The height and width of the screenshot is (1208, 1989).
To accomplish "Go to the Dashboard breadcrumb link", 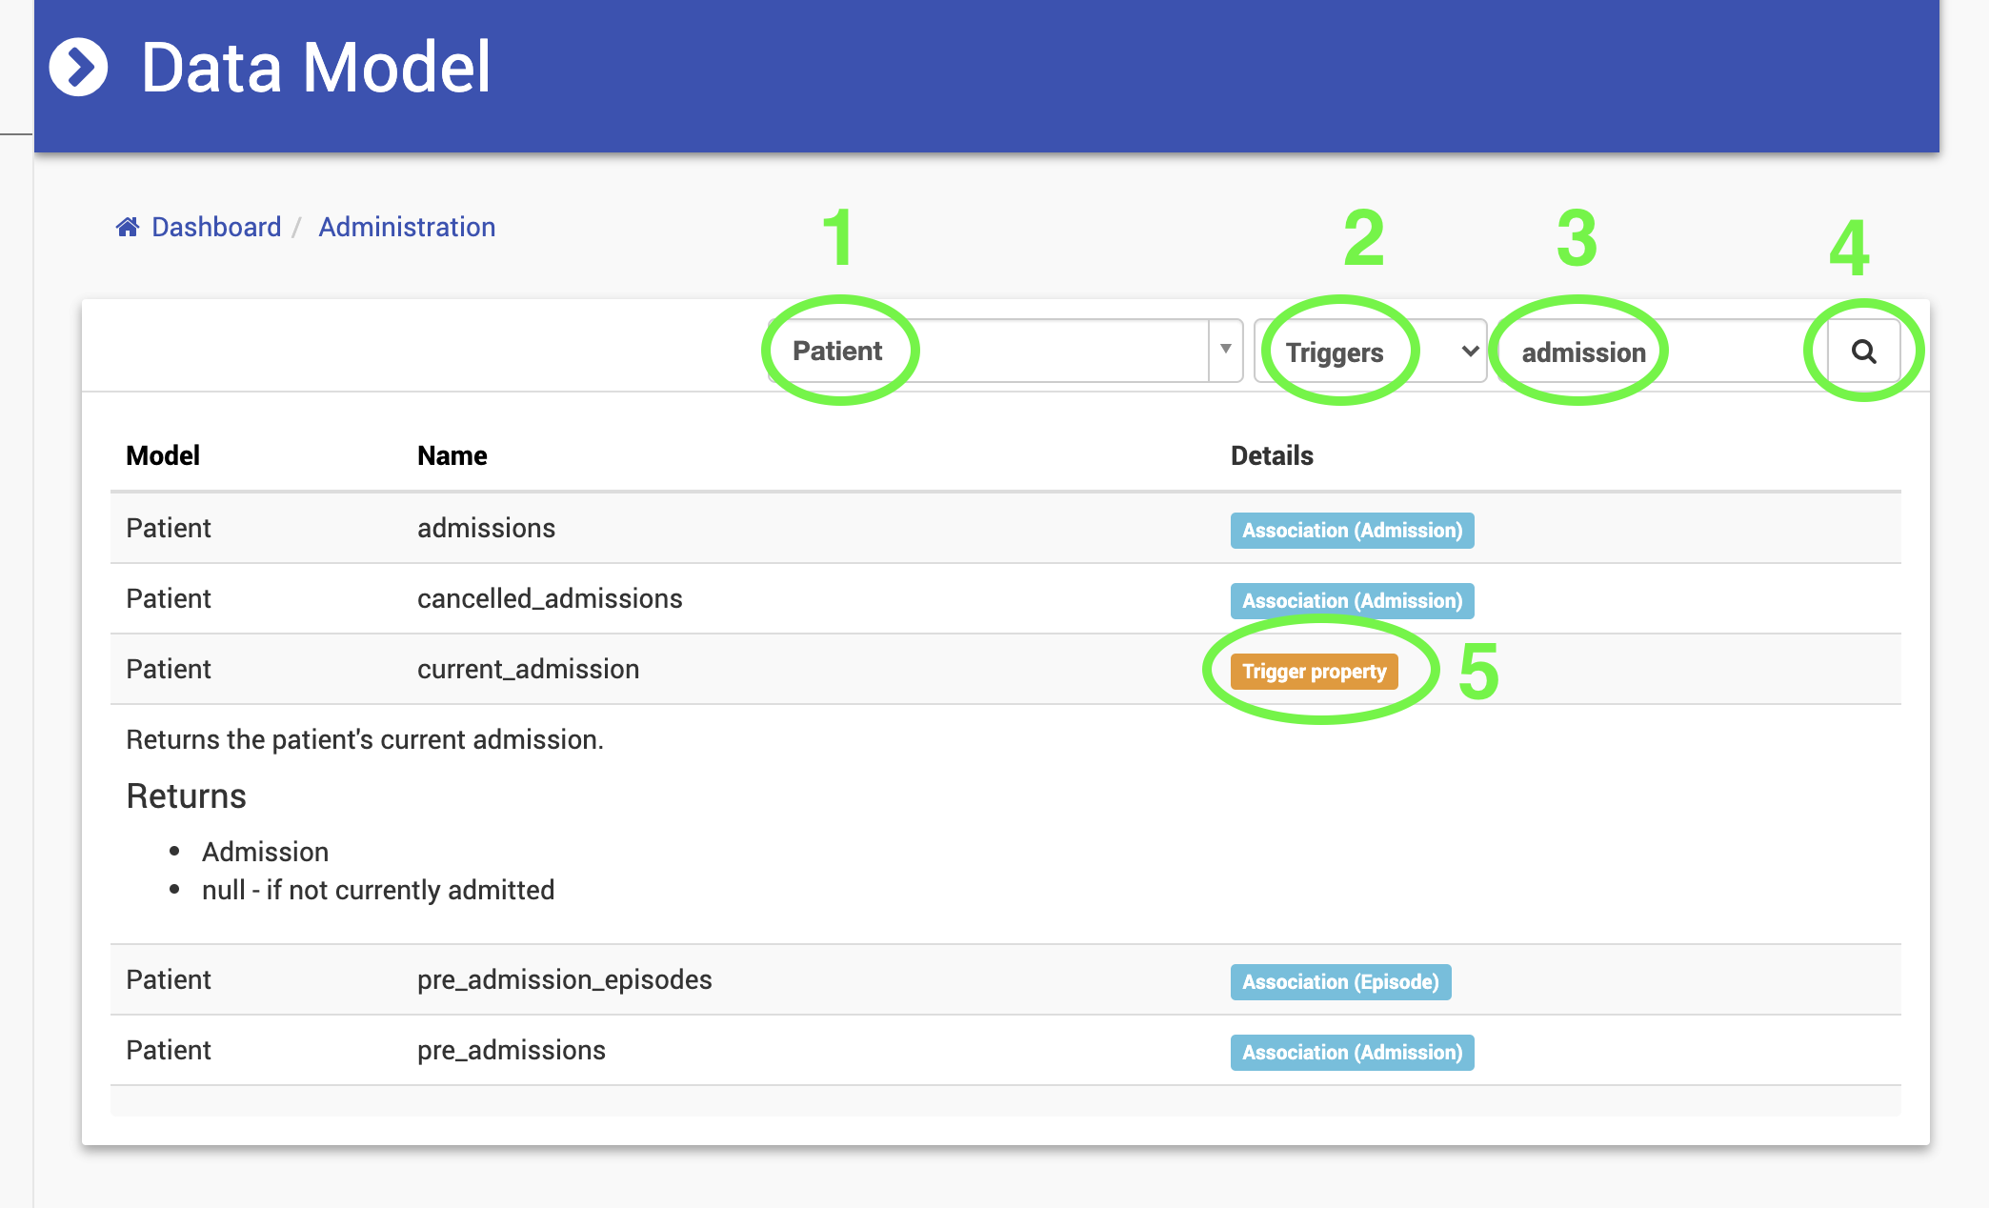I will (x=216, y=227).
